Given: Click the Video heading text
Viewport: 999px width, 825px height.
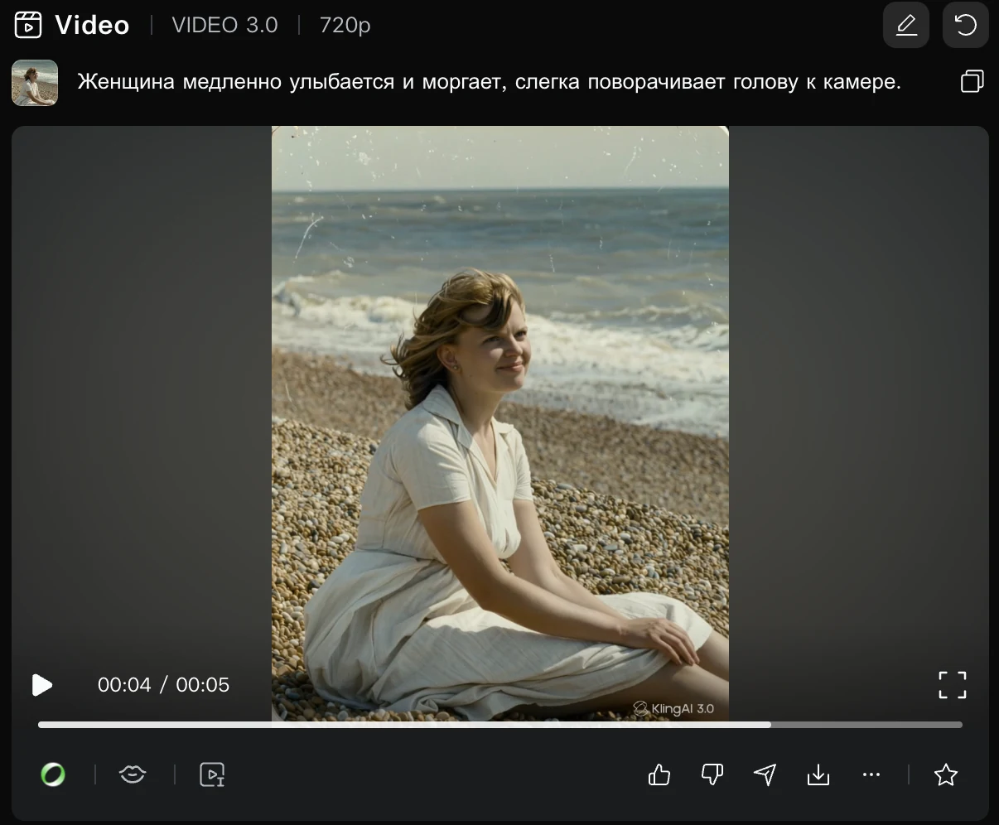Looking at the screenshot, I should tap(92, 26).
